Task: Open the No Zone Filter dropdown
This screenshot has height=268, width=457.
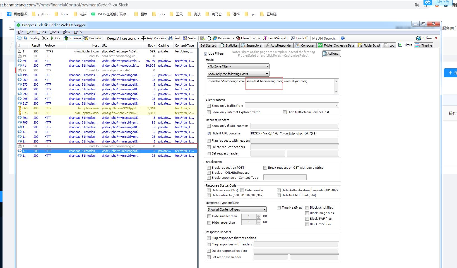Action: pos(238,66)
